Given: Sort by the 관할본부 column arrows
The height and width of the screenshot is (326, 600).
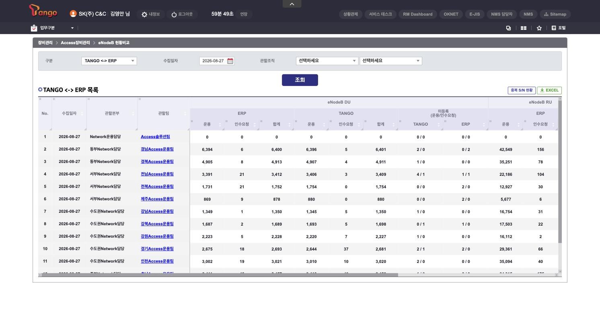Looking at the screenshot, I should (x=133, y=114).
